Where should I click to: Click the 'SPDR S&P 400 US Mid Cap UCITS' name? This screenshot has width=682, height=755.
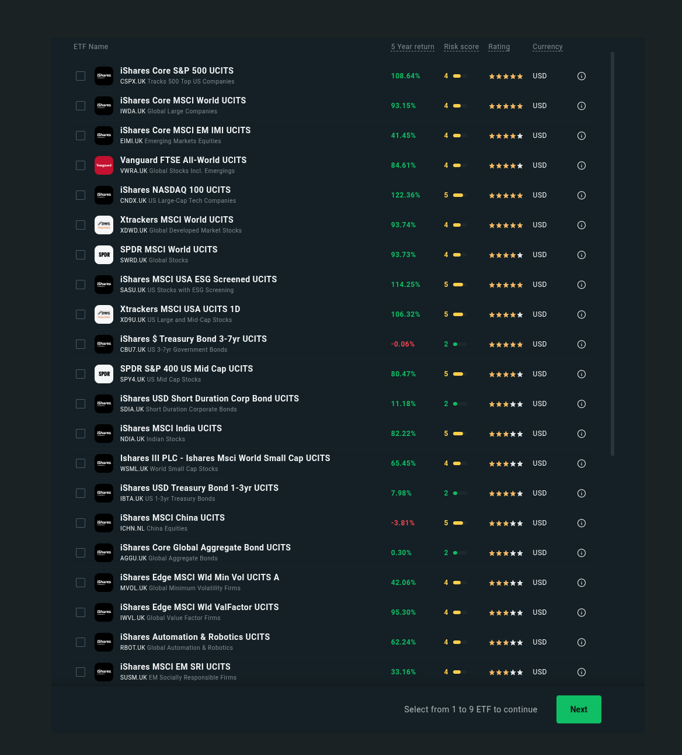[x=187, y=369]
